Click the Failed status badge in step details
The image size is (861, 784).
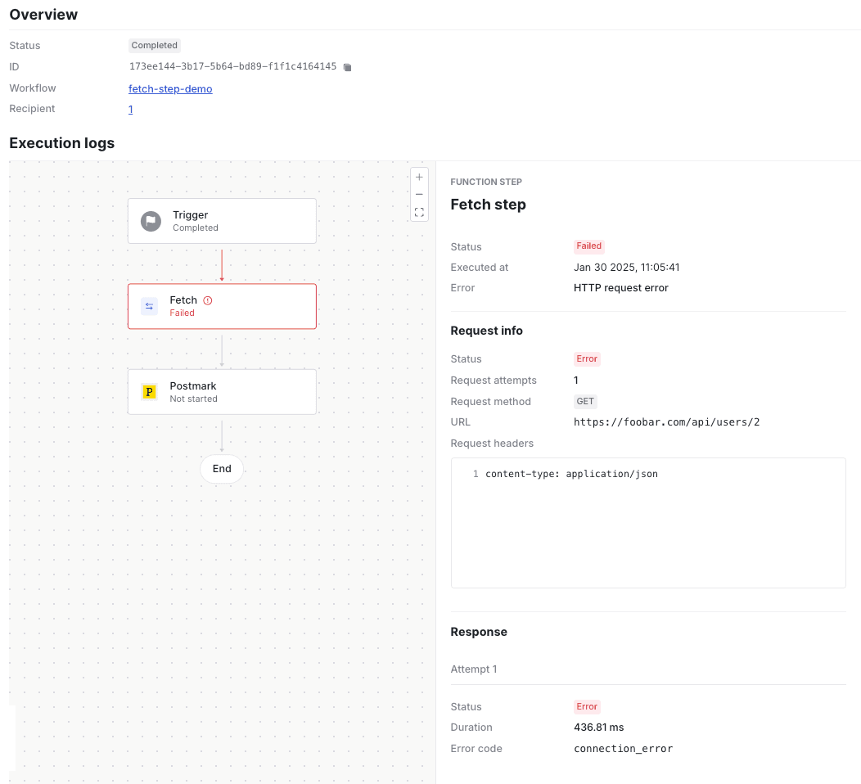point(588,246)
